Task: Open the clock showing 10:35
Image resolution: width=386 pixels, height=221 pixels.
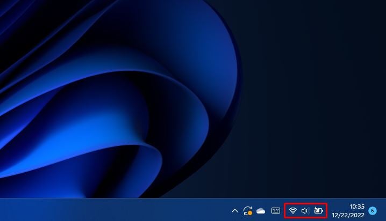Action: (x=357, y=207)
